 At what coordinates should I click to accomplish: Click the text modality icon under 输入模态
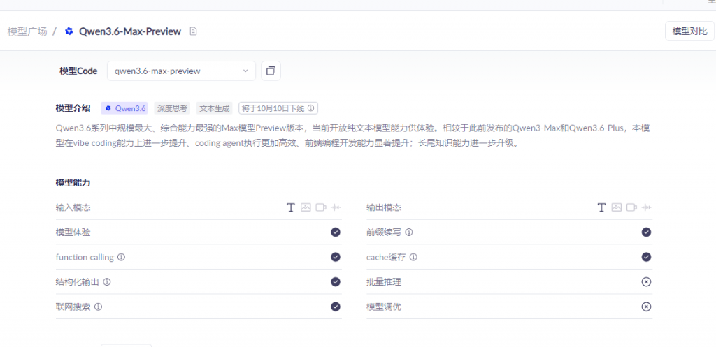(290, 207)
